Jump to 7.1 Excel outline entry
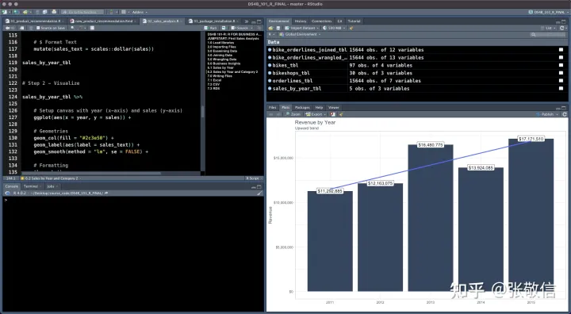The height and width of the screenshot is (314, 571). click(x=214, y=80)
